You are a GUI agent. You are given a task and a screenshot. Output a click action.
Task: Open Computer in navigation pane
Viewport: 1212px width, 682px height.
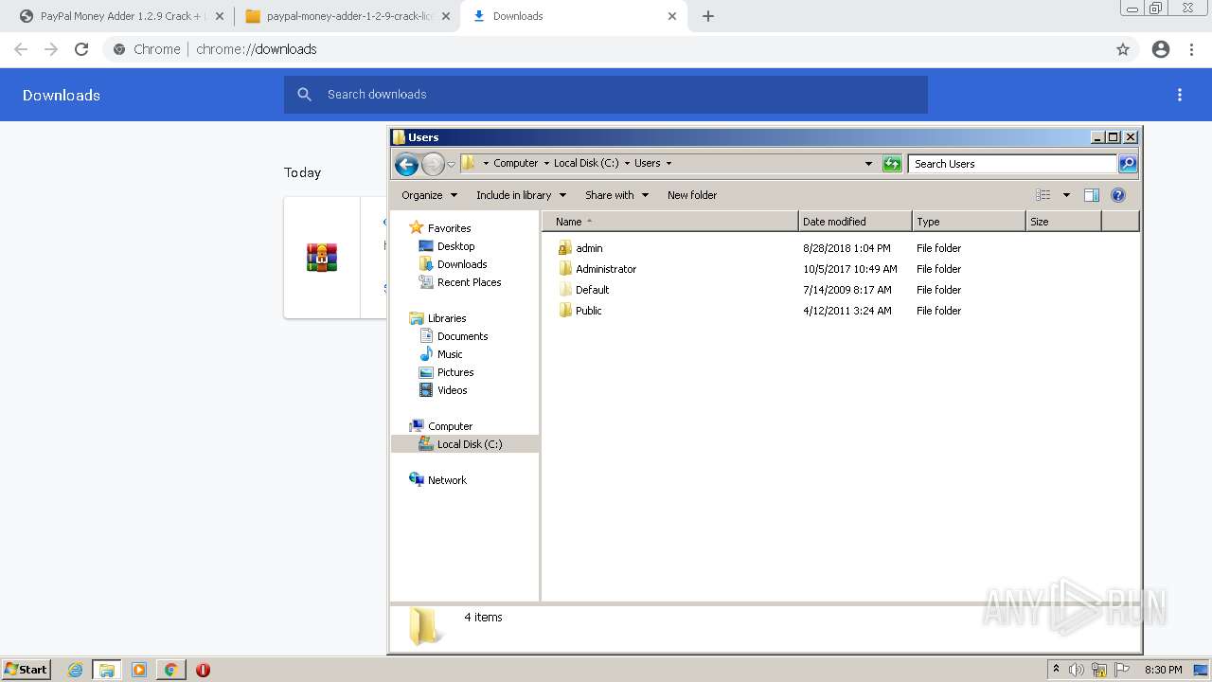pyautogui.click(x=450, y=426)
